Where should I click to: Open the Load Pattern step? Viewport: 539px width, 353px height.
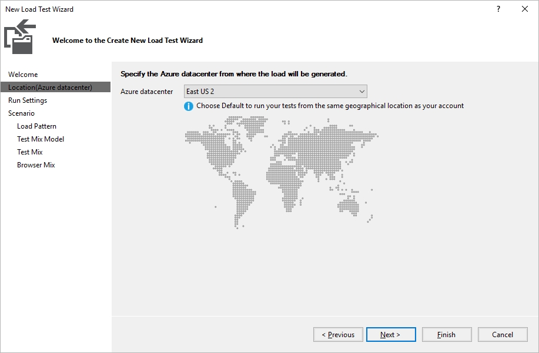37,126
